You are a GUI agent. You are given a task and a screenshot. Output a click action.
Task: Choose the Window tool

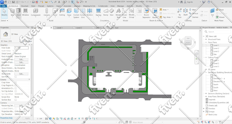tap(25, 12)
